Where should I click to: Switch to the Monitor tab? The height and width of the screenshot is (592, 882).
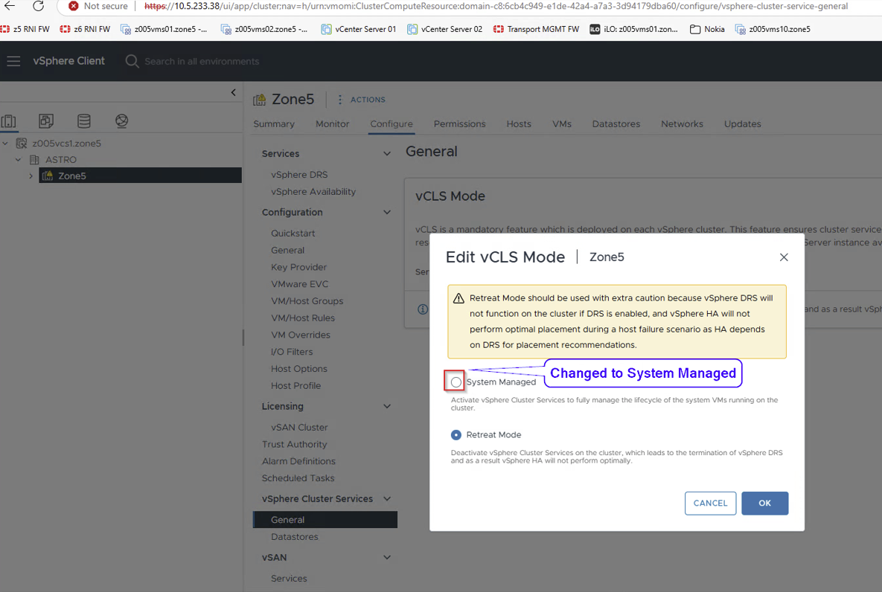coord(333,123)
